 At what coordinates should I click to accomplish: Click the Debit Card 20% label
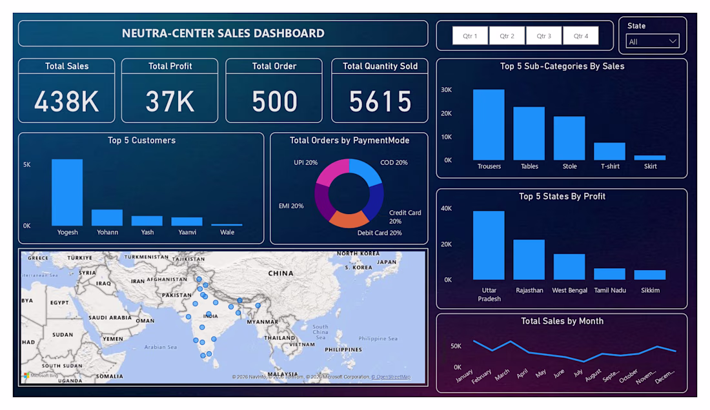380,233
